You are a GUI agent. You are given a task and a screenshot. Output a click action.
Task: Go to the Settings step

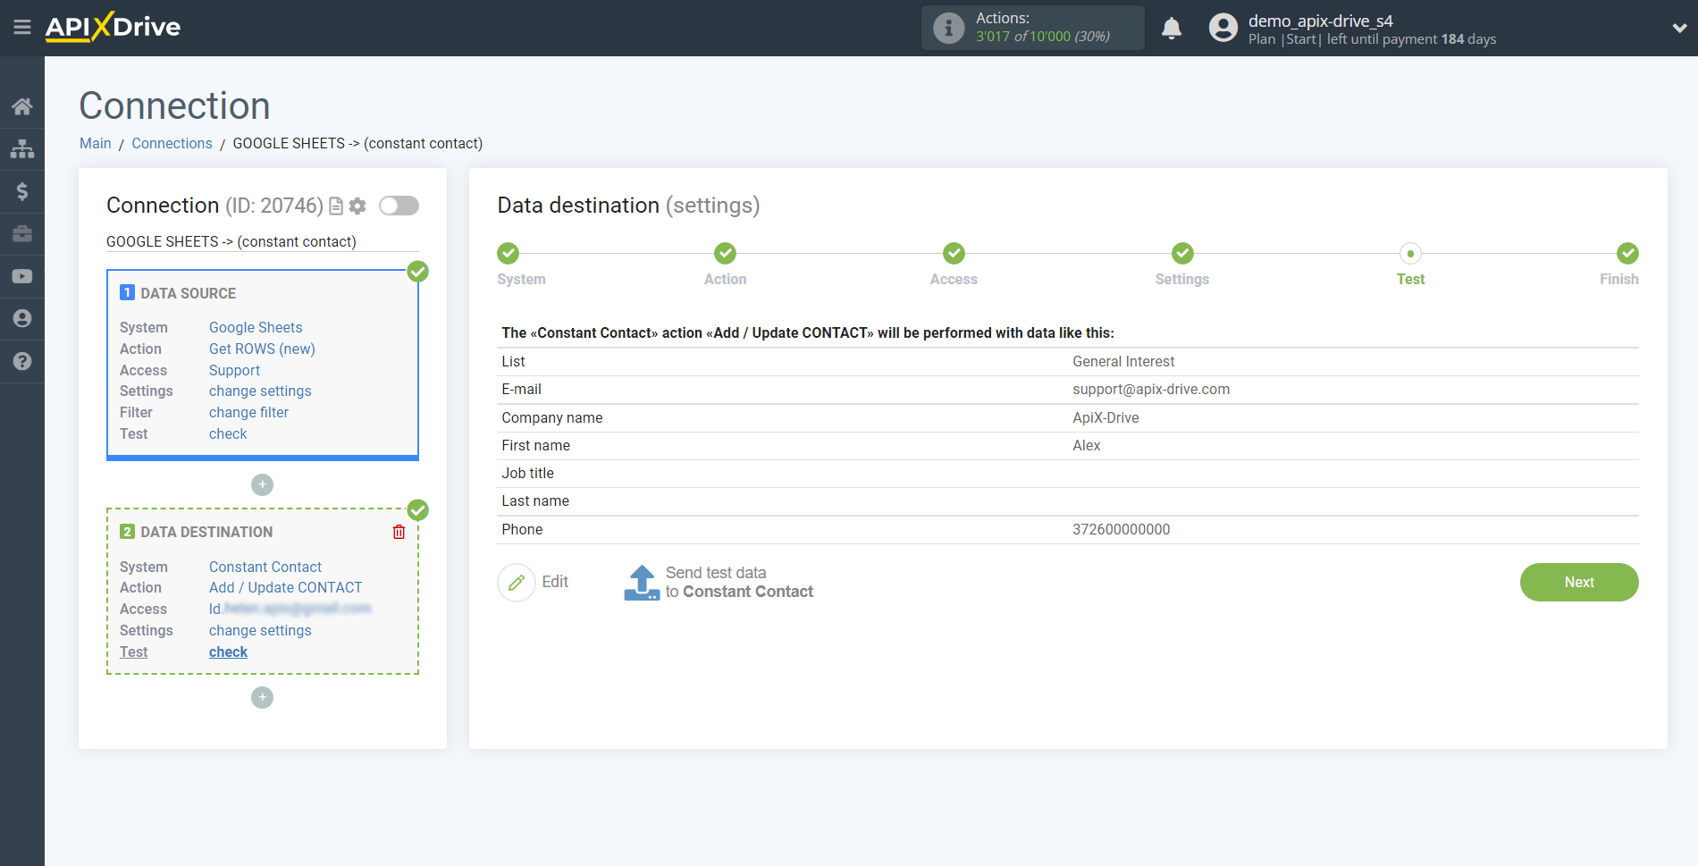tap(1182, 254)
